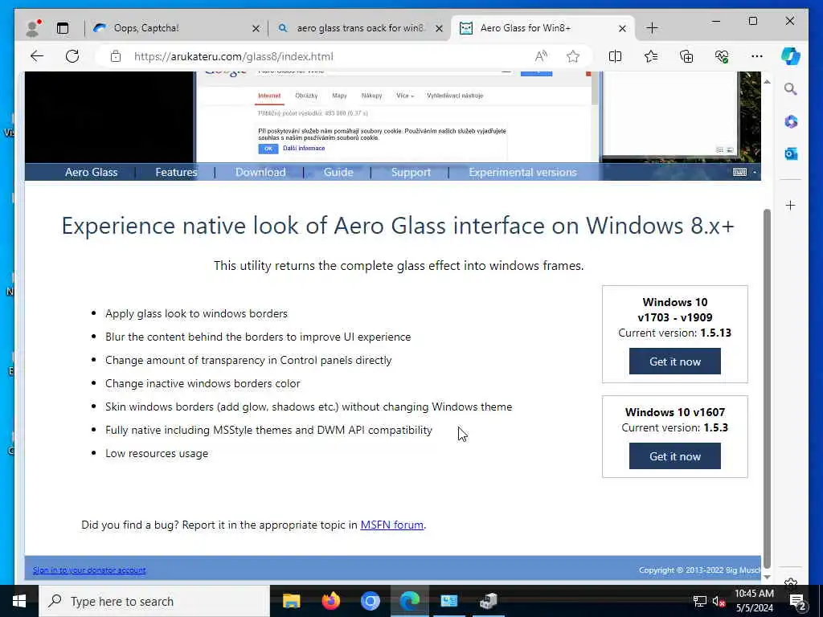823x617 pixels.
Task: Follow the MSFN forum link
Action: click(x=391, y=525)
